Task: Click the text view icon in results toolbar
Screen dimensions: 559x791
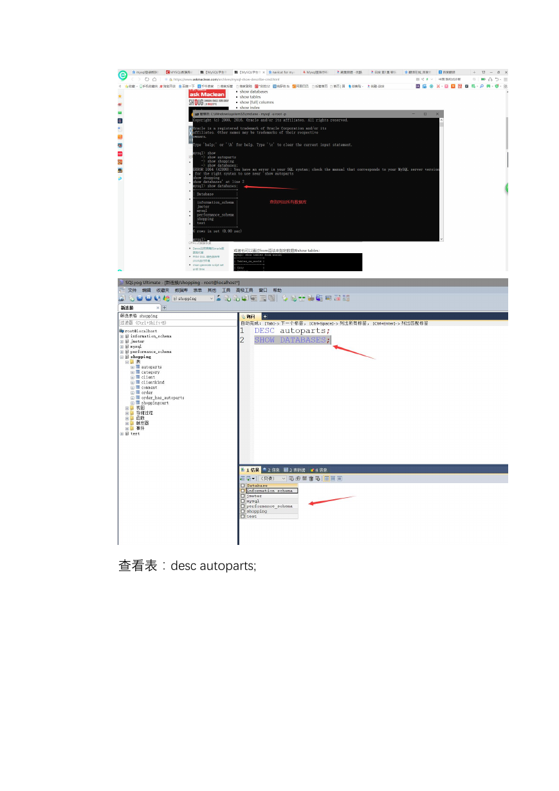Action: point(340,479)
